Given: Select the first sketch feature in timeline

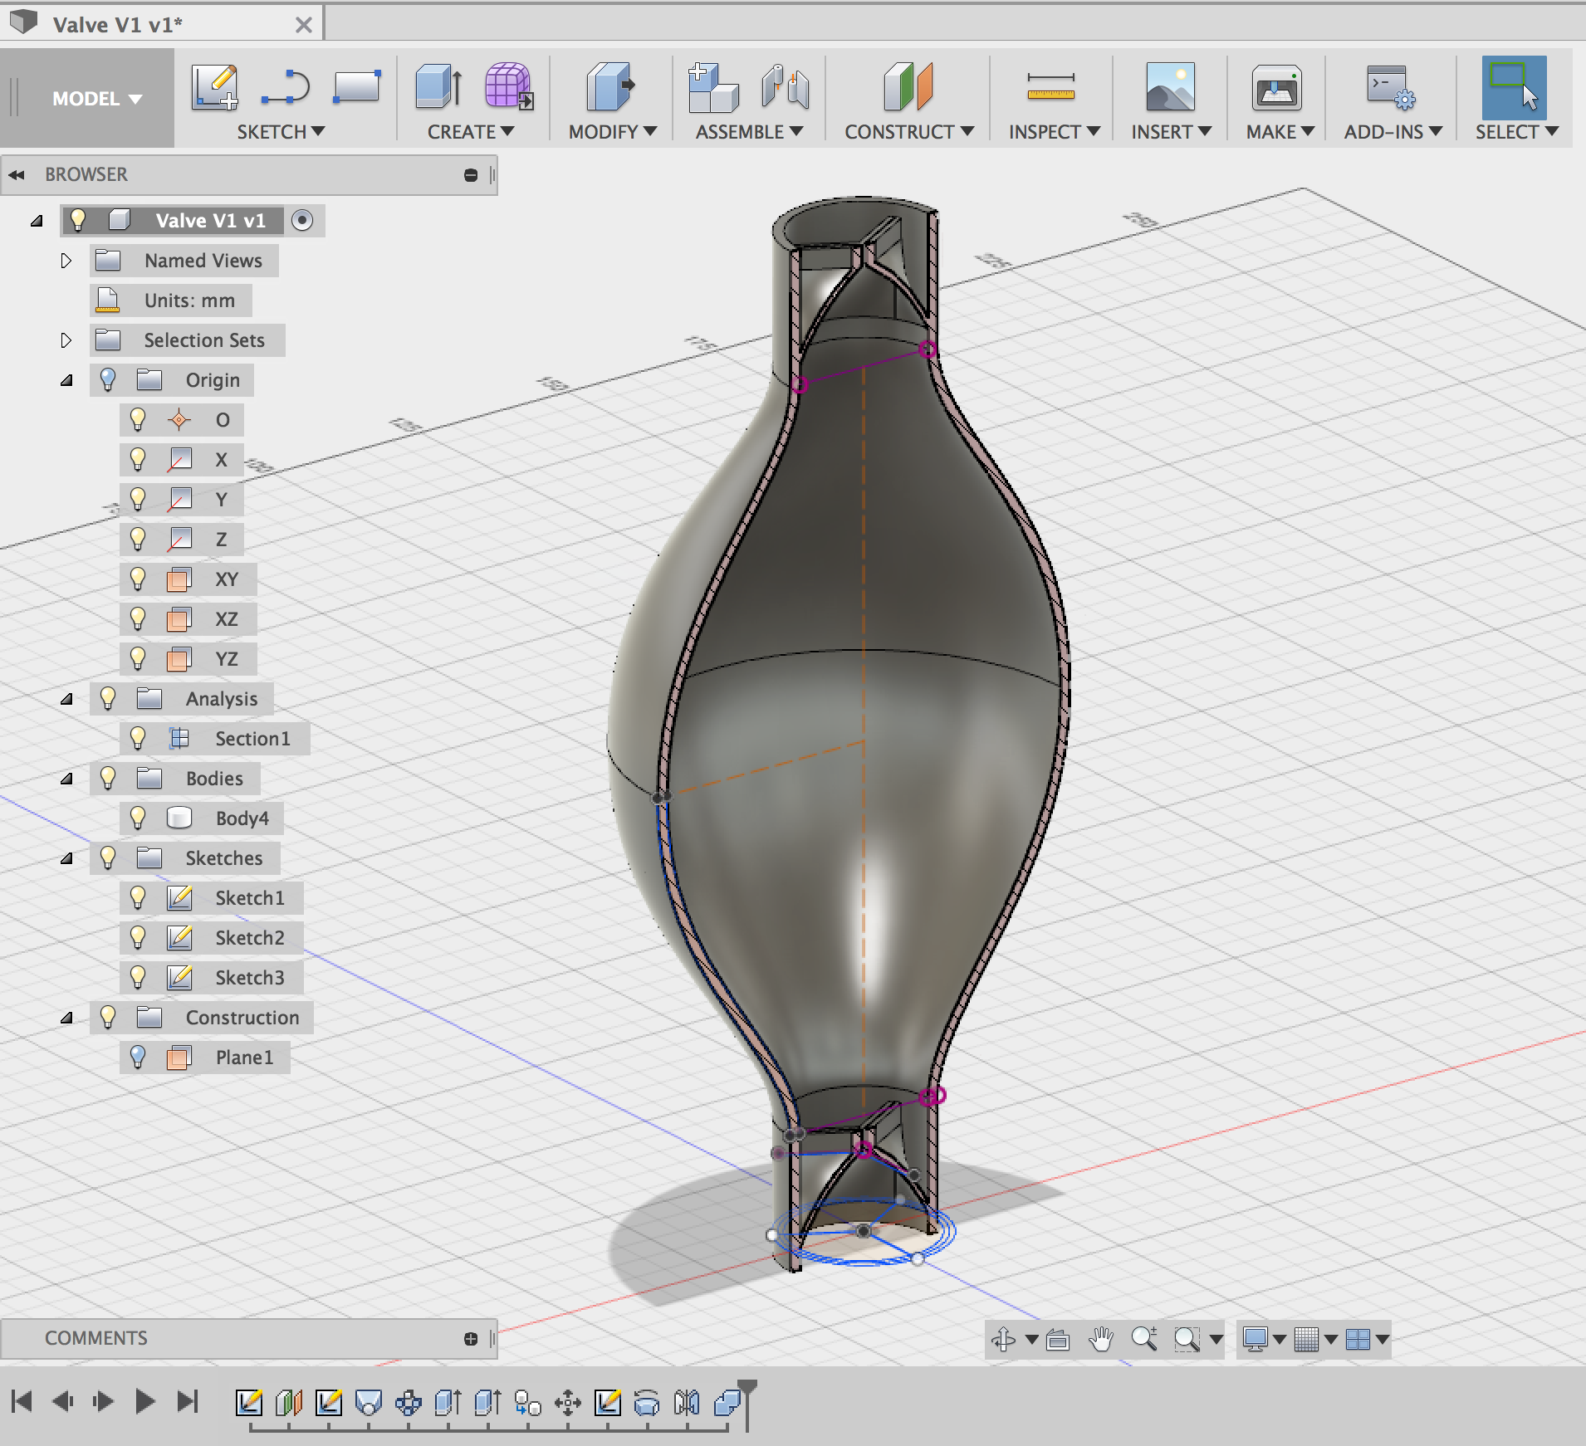Looking at the screenshot, I should point(249,1403).
